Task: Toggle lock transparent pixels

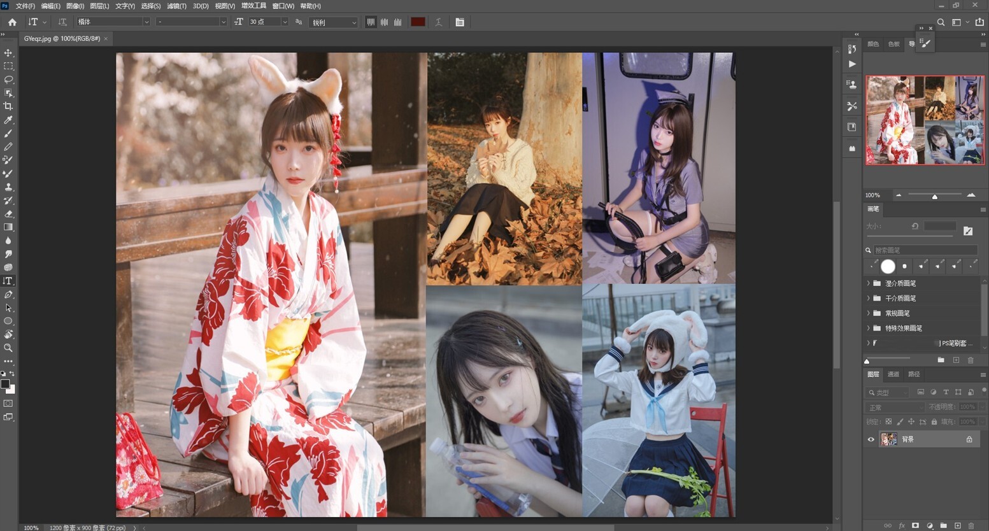Action: [888, 421]
